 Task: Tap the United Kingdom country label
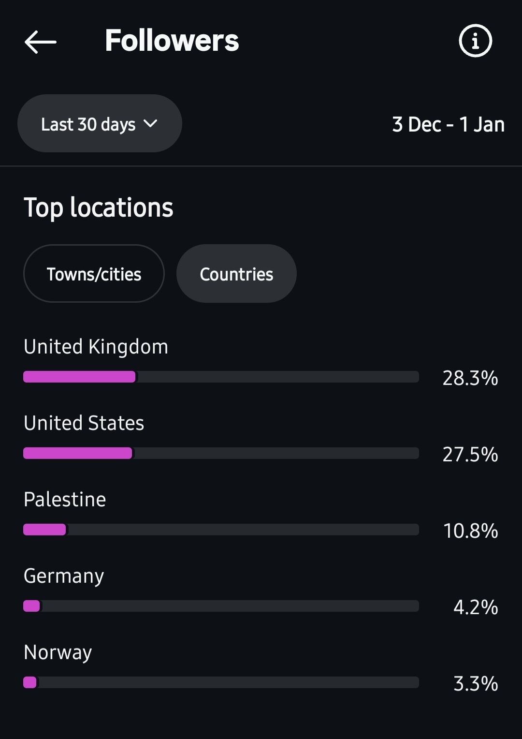tap(96, 347)
